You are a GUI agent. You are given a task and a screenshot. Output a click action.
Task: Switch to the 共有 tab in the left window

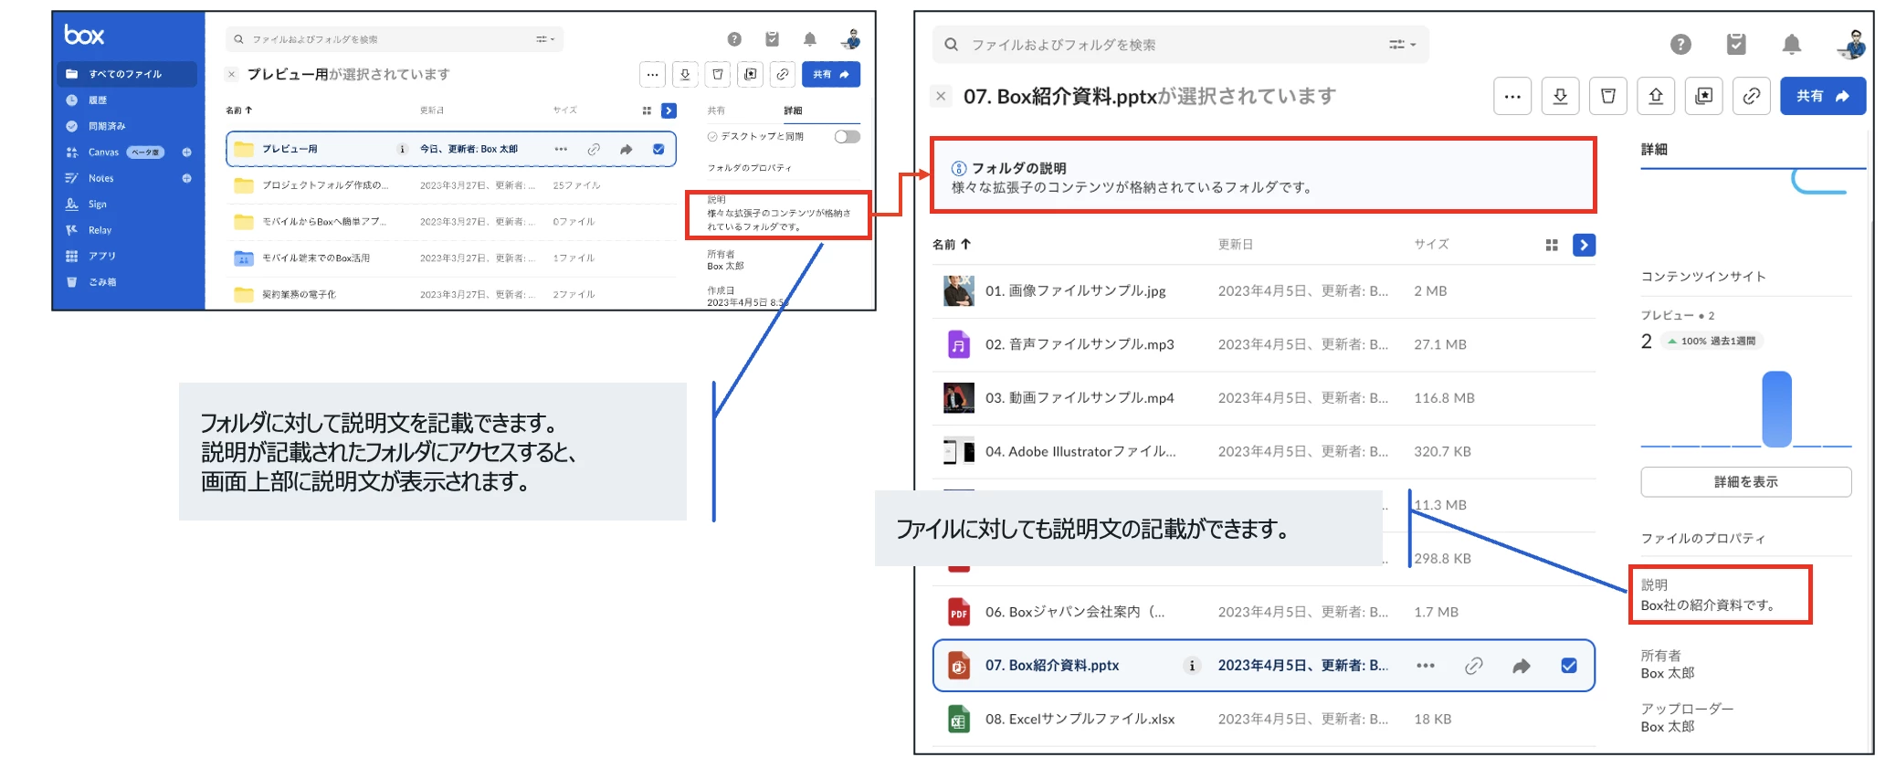click(x=716, y=110)
